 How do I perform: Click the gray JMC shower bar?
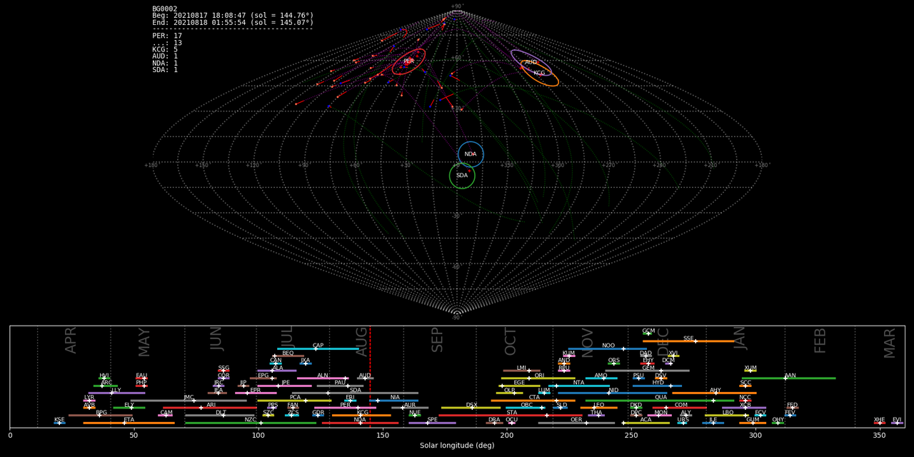click(x=189, y=401)
